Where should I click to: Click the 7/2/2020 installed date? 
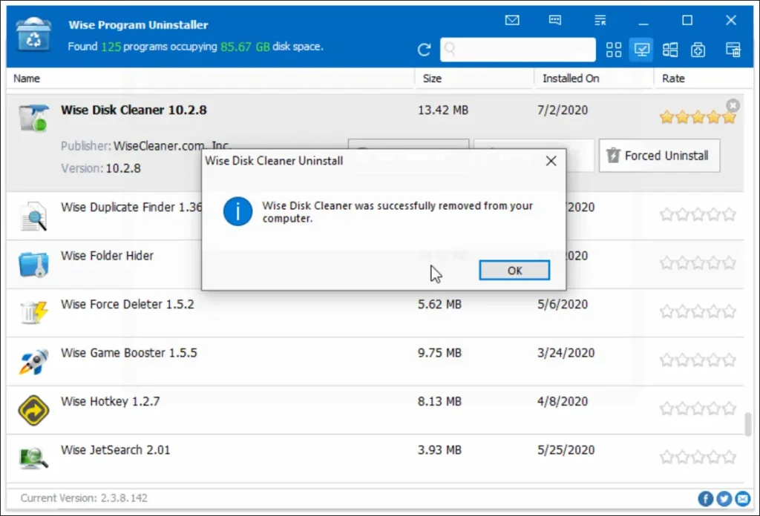tap(563, 110)
